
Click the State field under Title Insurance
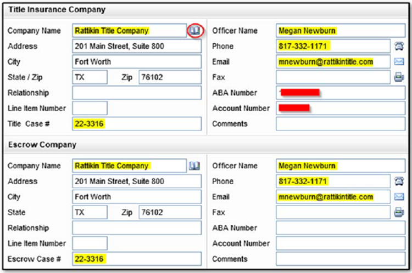(90, 77)
